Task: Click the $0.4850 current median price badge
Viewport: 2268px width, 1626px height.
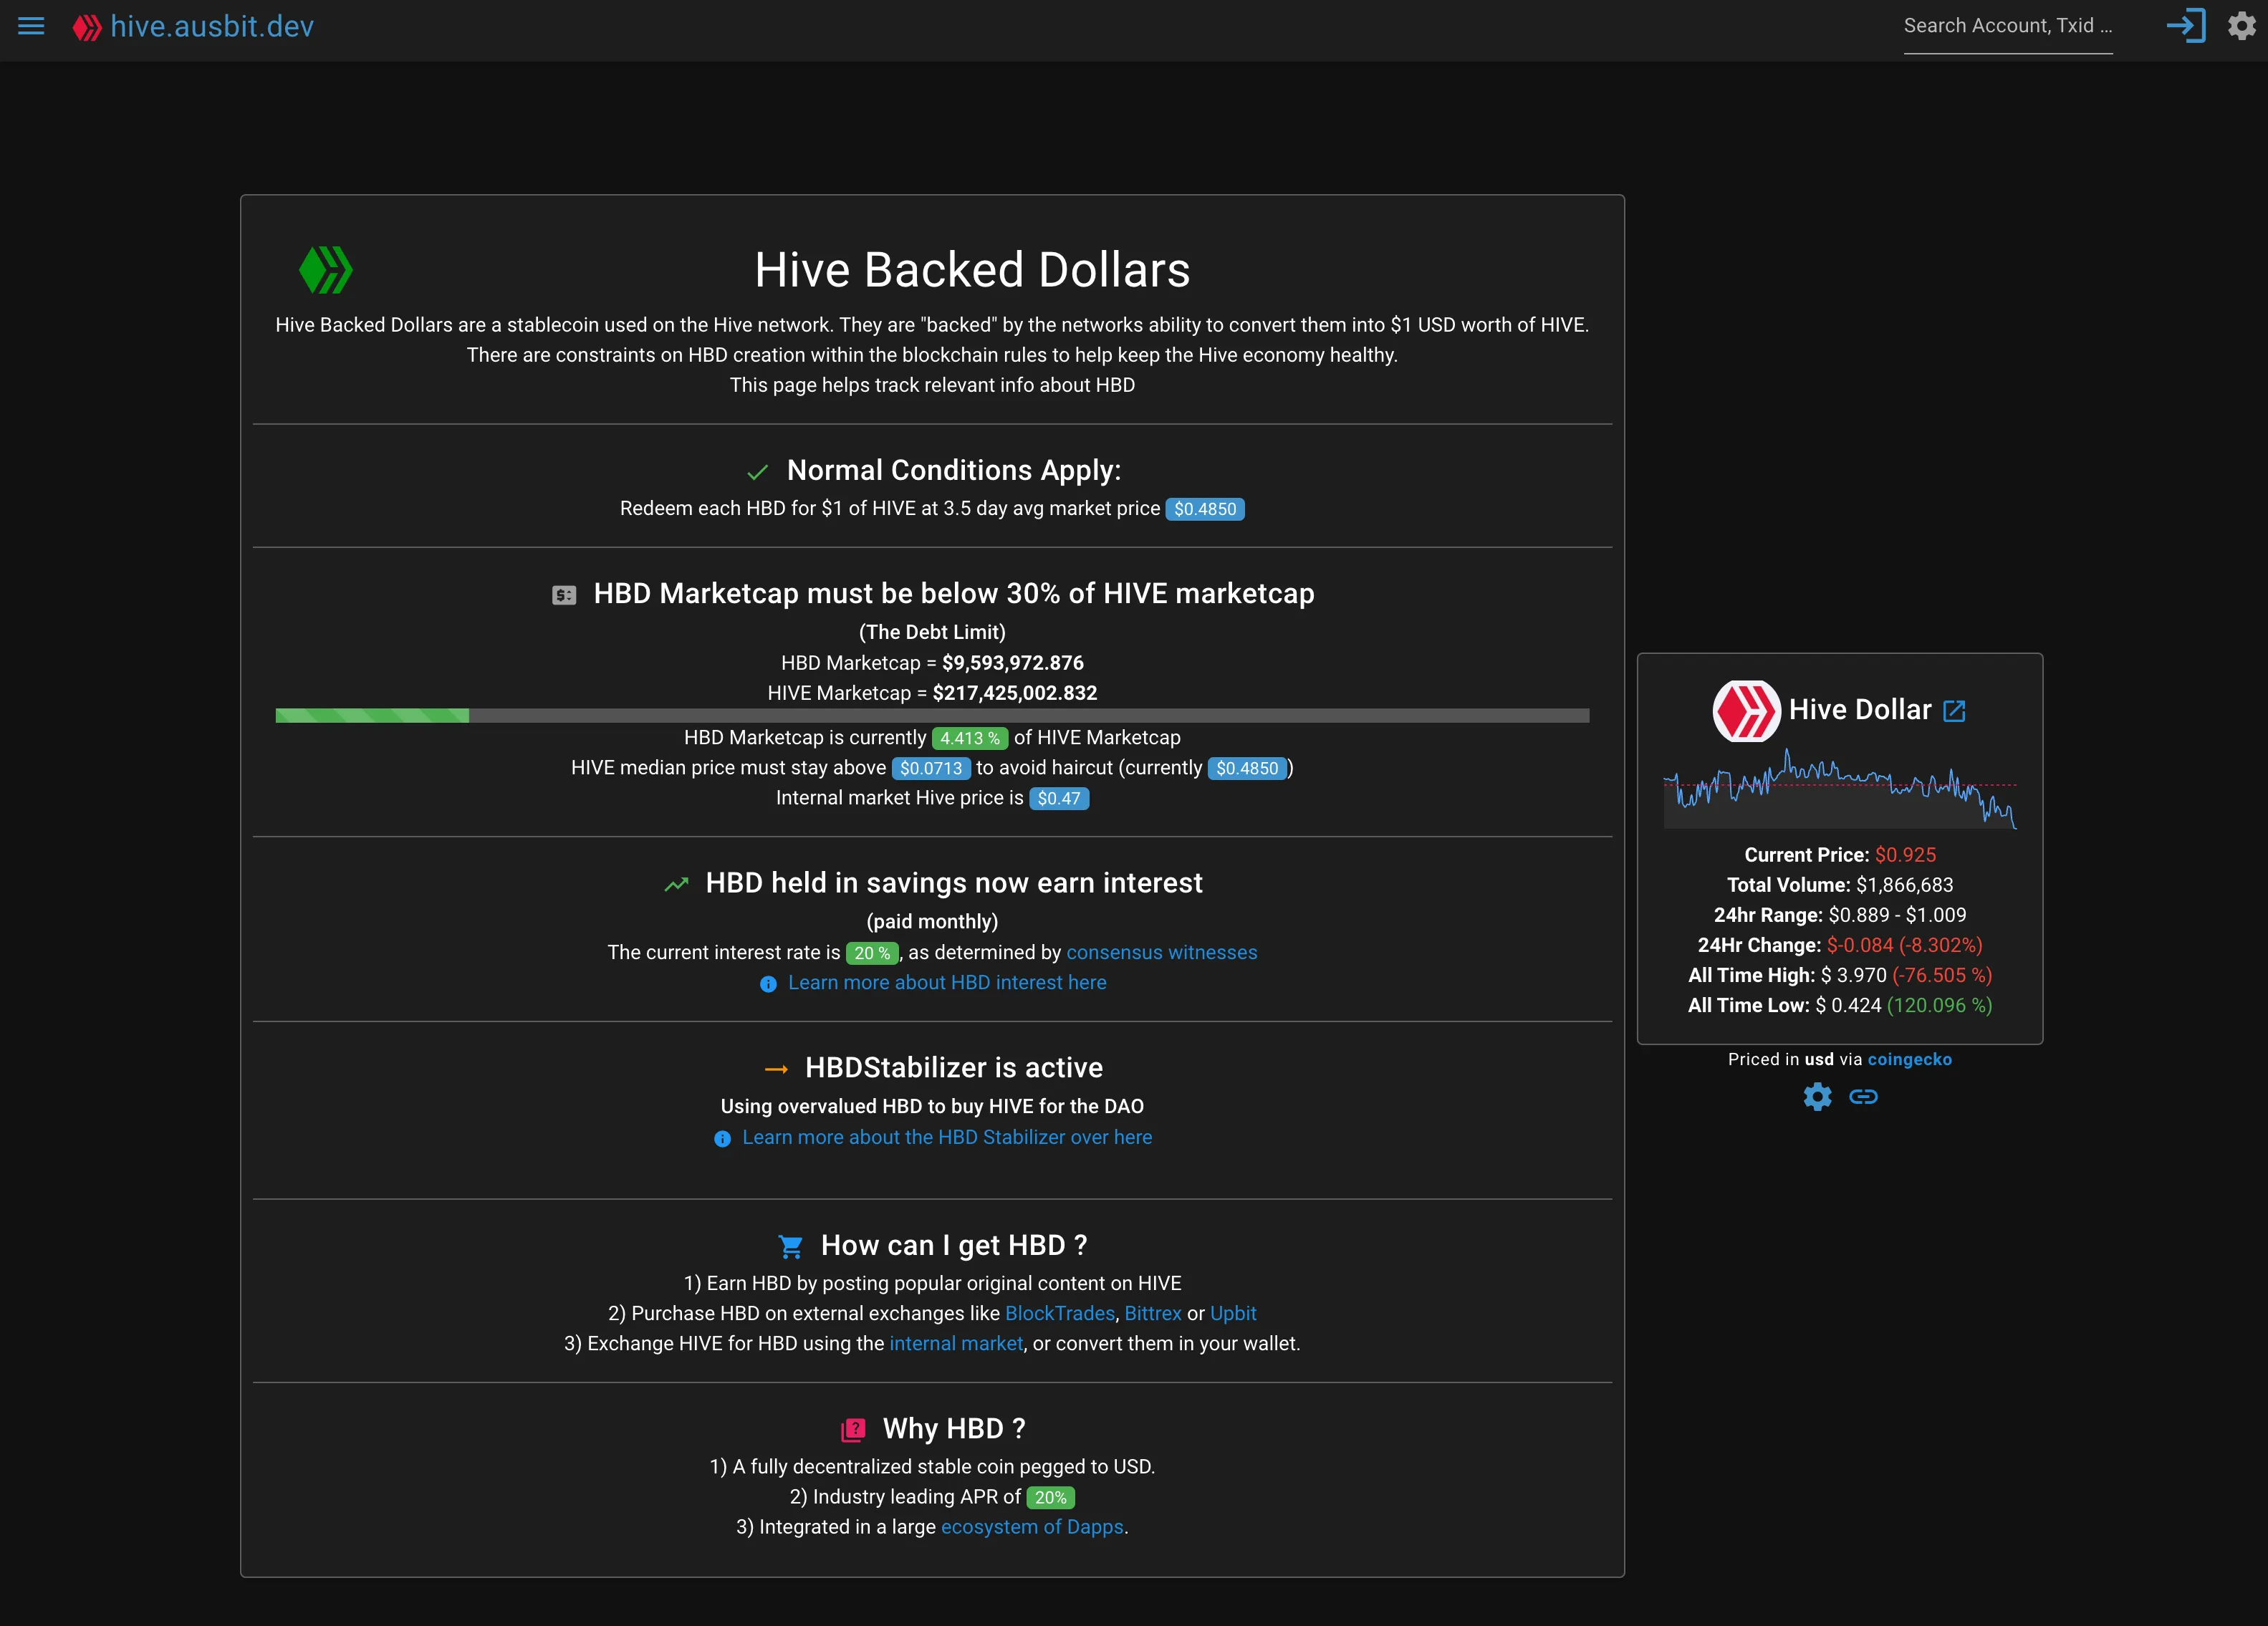Action: (x=1247, y=768)
